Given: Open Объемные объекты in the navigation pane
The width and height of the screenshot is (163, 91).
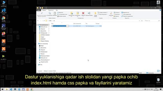Looking at the screenshot, I should tap(44, 56).
